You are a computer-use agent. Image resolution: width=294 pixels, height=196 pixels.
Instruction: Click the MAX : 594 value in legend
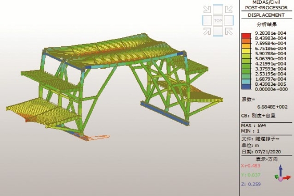point(253,125)
